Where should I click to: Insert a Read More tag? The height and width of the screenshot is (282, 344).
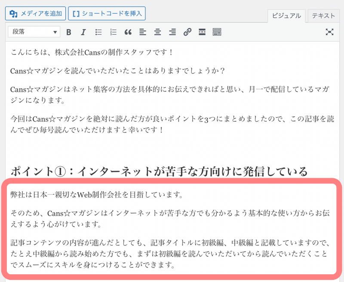(x=202, y=32)
